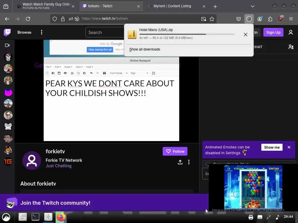Click the followed channels camera icon in sidebar
The image size is (298, 223).
7,45
